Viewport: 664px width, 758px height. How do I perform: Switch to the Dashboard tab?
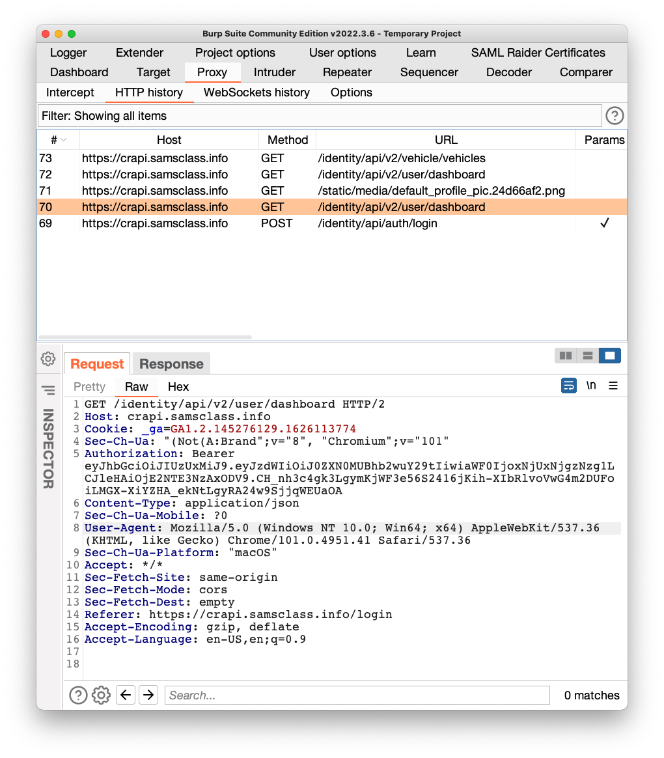pyautogui.click(x=79, y=72)
